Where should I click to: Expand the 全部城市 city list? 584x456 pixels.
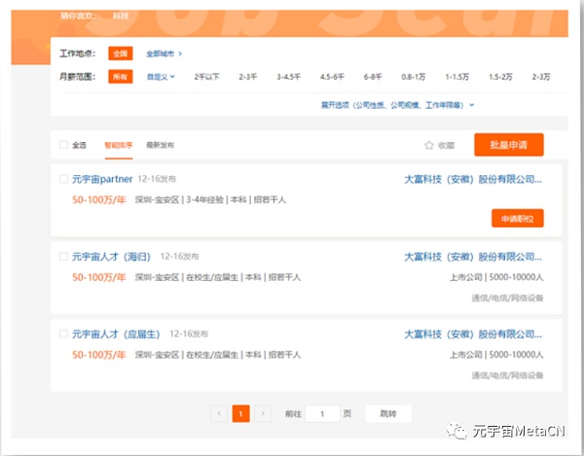point(164,53)
